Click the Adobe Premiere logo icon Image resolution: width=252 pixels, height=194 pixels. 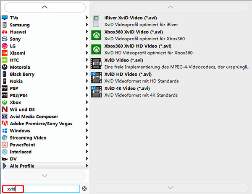click(x=5, y=123)
